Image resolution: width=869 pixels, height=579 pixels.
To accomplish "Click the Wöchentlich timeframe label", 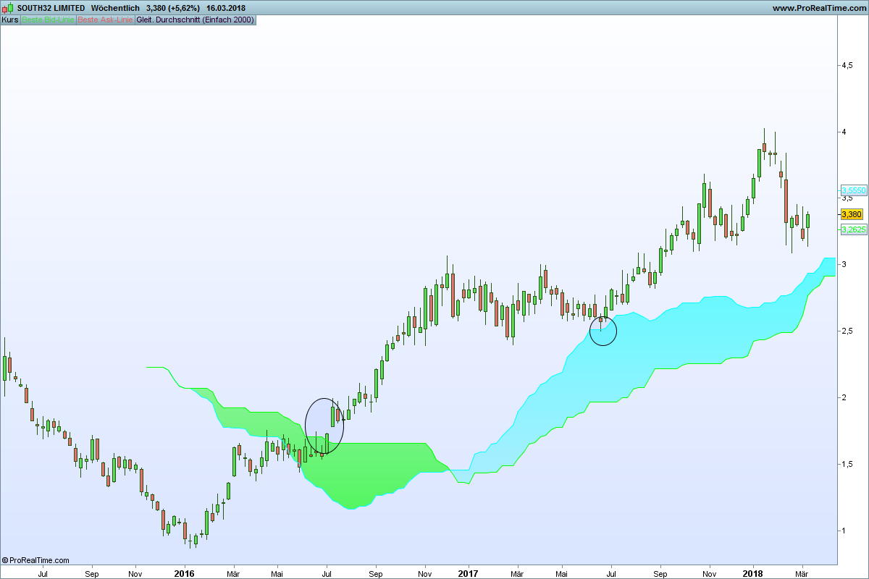I will [x=116, y=8].
